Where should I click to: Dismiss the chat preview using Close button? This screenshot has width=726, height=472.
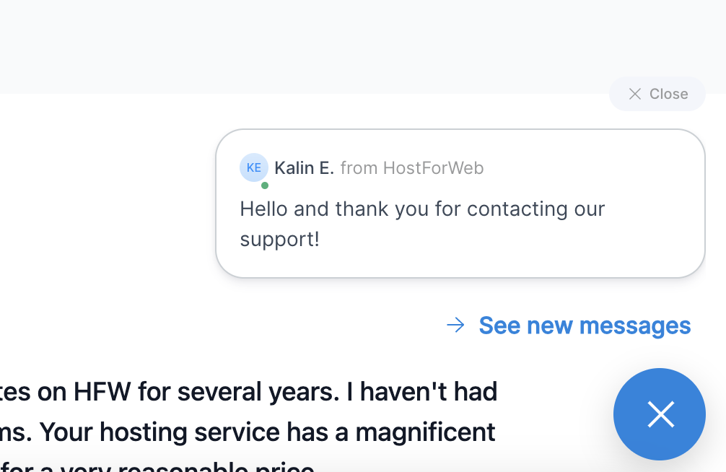click(657, 94)
